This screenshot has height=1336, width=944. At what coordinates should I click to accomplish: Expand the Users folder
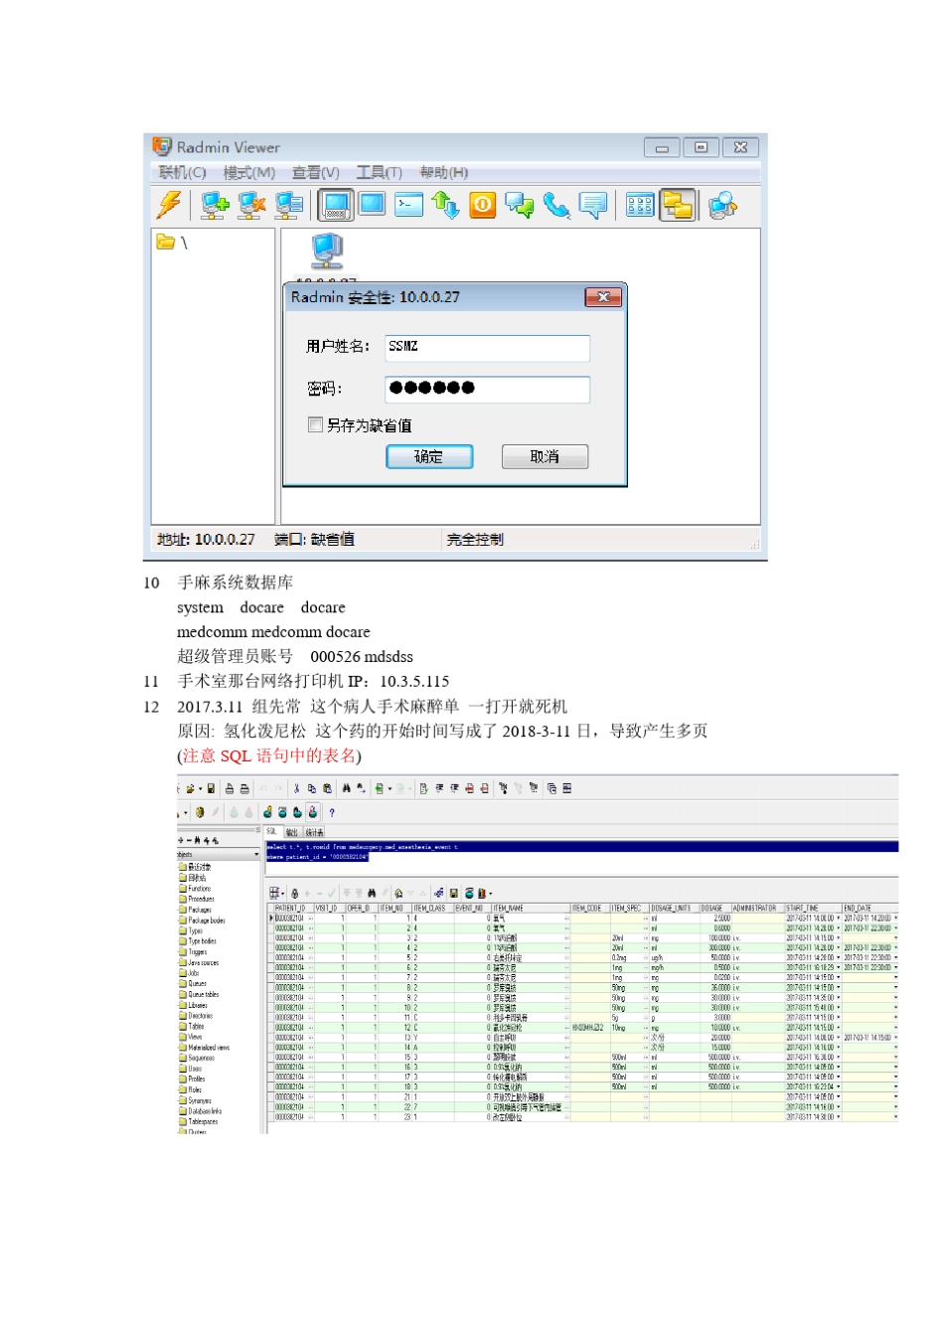pos(191,1069)
